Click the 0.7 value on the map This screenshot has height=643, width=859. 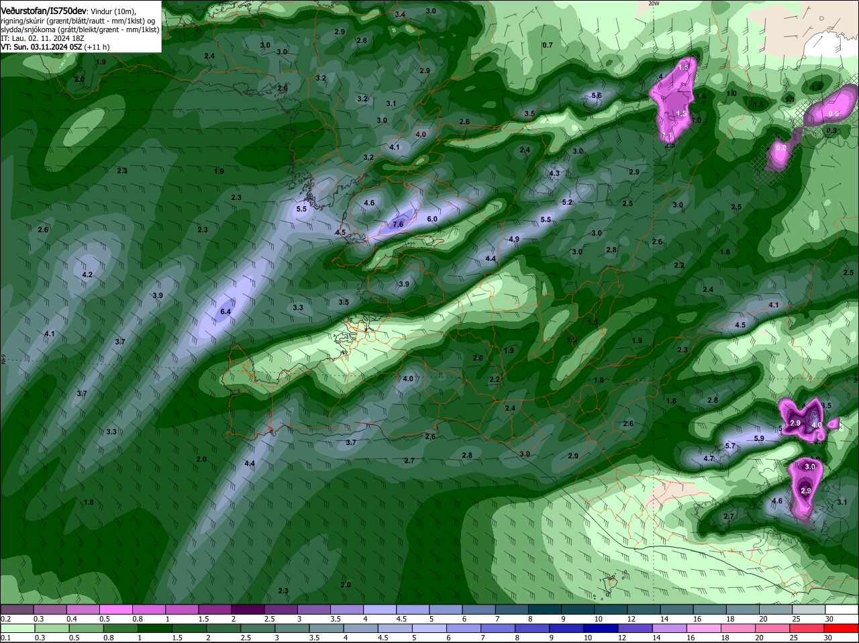pos(547,45)
